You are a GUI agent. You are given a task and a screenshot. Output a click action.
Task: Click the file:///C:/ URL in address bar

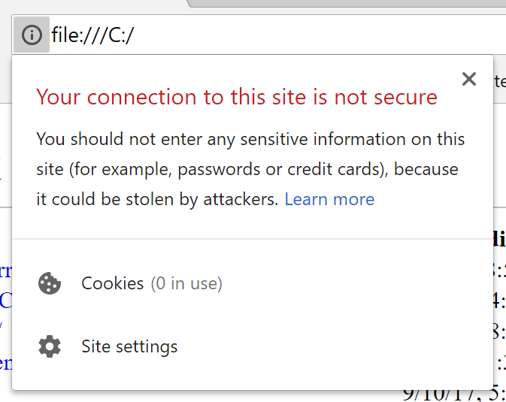[x=92, y=35]
